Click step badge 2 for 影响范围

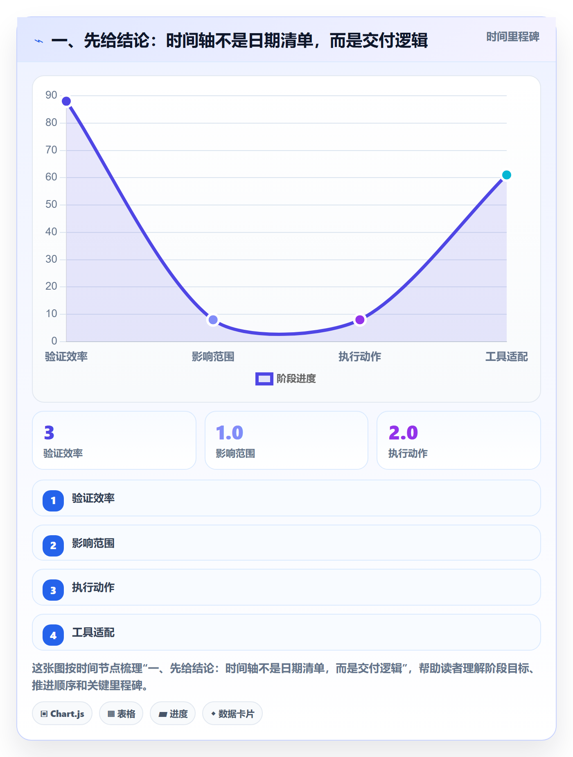click(x=53, y=545)
